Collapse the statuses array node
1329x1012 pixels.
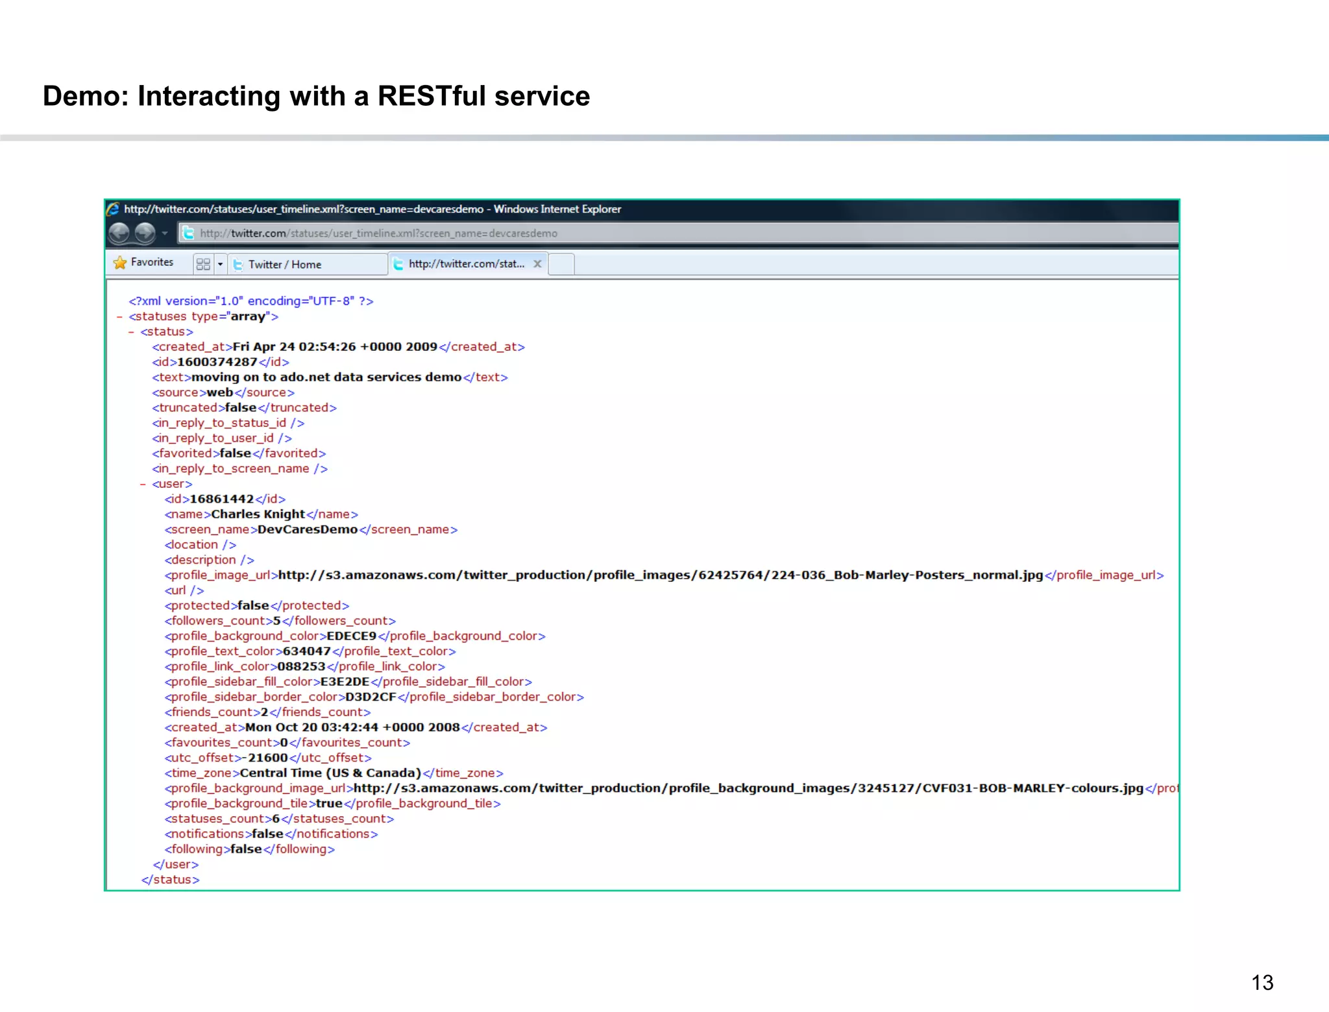click(119, 317)
